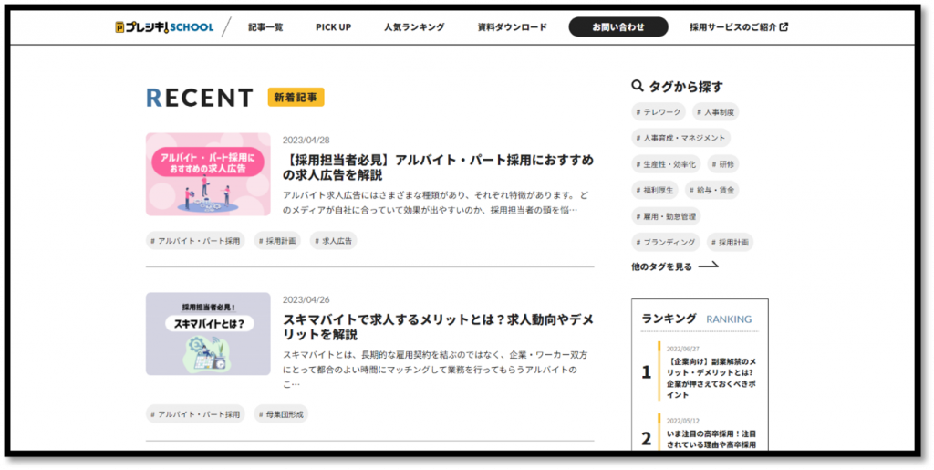
Task: Select 資料ダウンロード in the header
Action: [x=512, y=27]
